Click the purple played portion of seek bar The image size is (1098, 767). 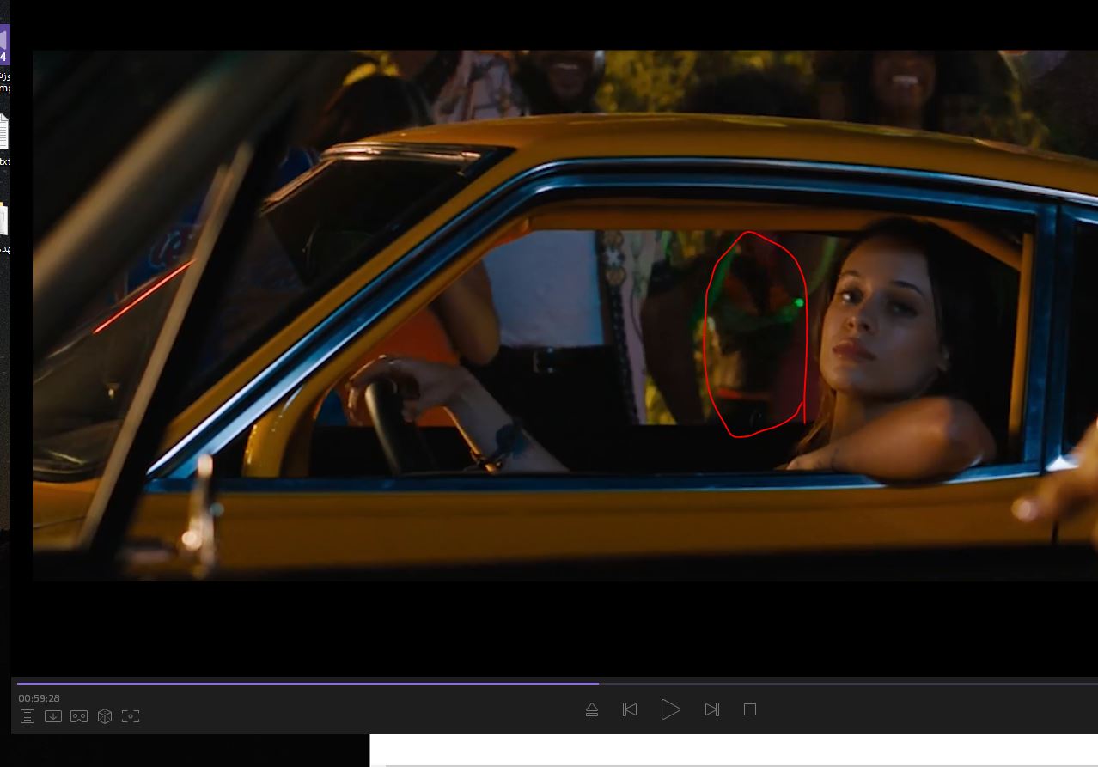301,684
